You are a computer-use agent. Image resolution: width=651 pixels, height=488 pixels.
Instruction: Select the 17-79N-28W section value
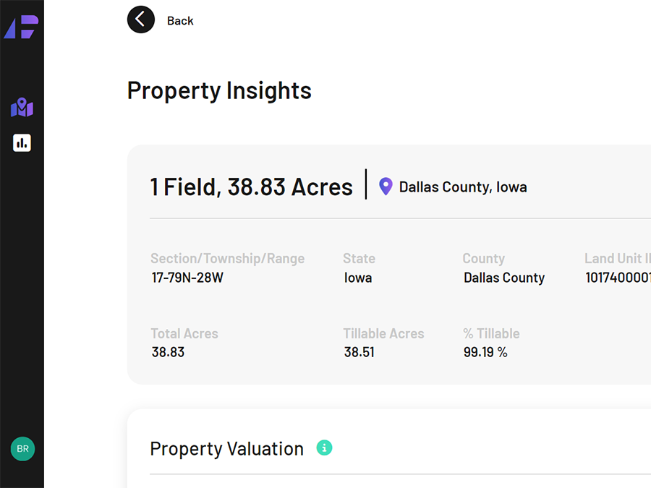click(187, 278)
